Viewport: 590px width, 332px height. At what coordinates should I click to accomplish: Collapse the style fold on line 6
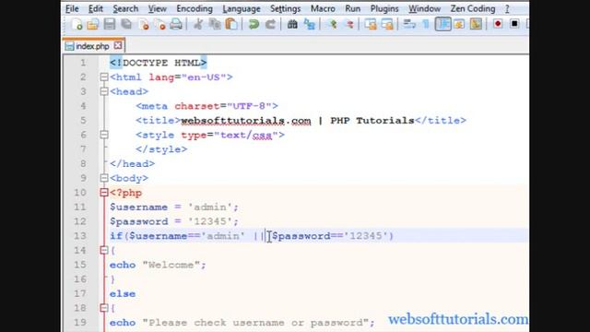(x=104, y=135)
